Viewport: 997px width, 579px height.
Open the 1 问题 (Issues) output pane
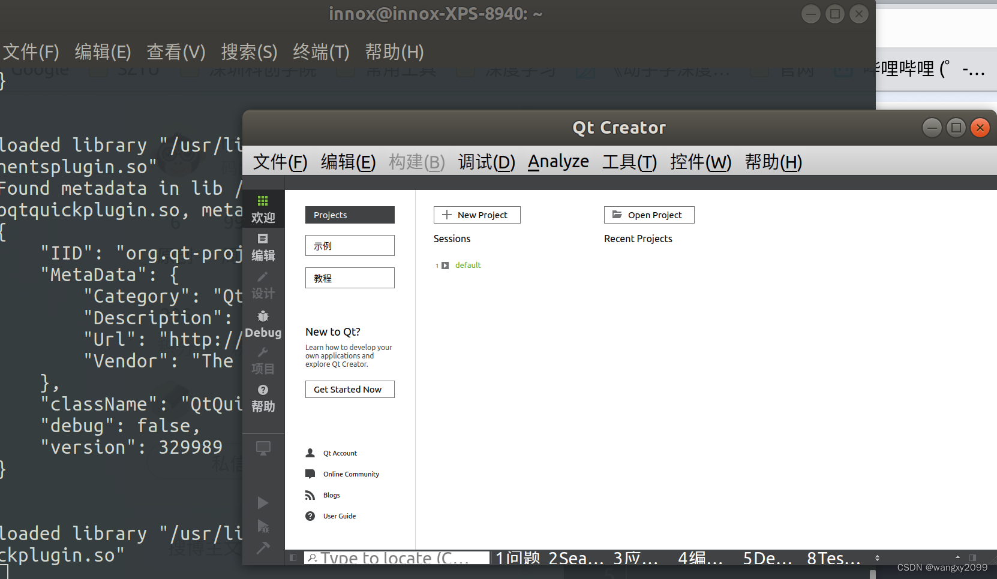517,558
